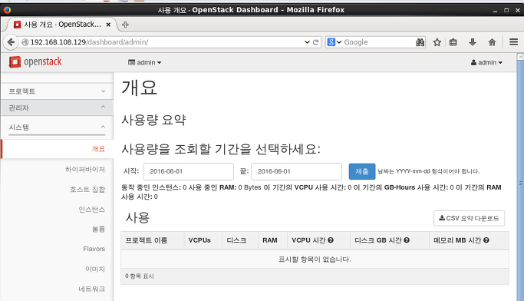
Task: Click the 끝 date input field
Action: click(x=296, y=171)
